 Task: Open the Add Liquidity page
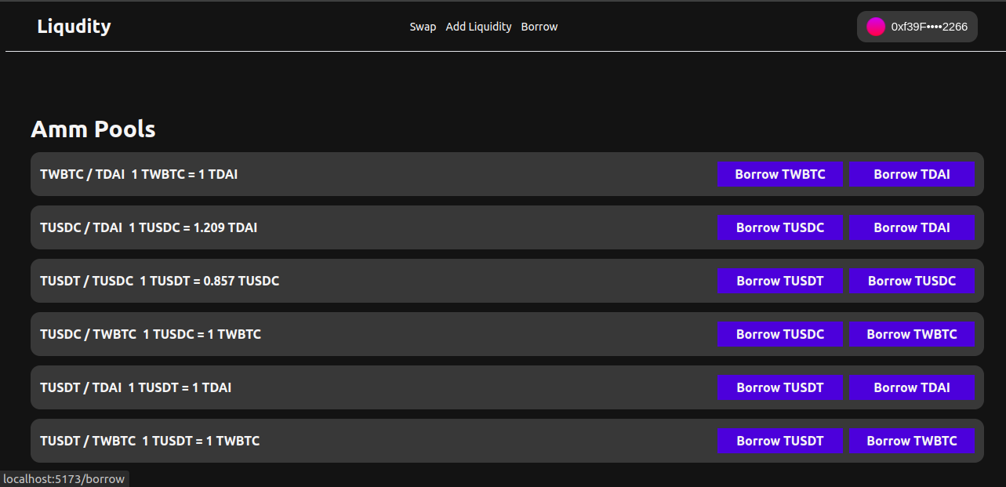click(x=478, y=27)
